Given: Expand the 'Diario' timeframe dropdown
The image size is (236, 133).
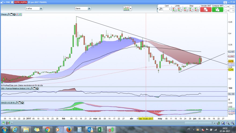Looking at the screenshot, I should tap(89, 8).
